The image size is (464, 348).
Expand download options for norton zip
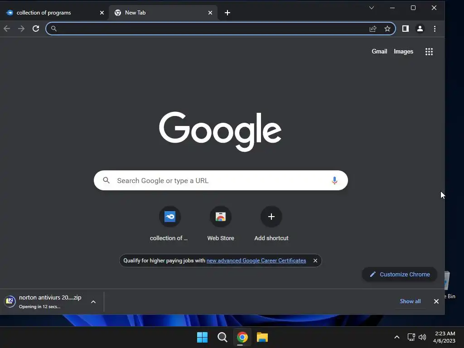pyautogui.click(x=93, y=302)
